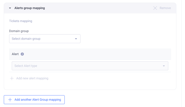Open the Select Alert type dropdown
Viewport: 185px width, 107px height.
coord(90,66)
